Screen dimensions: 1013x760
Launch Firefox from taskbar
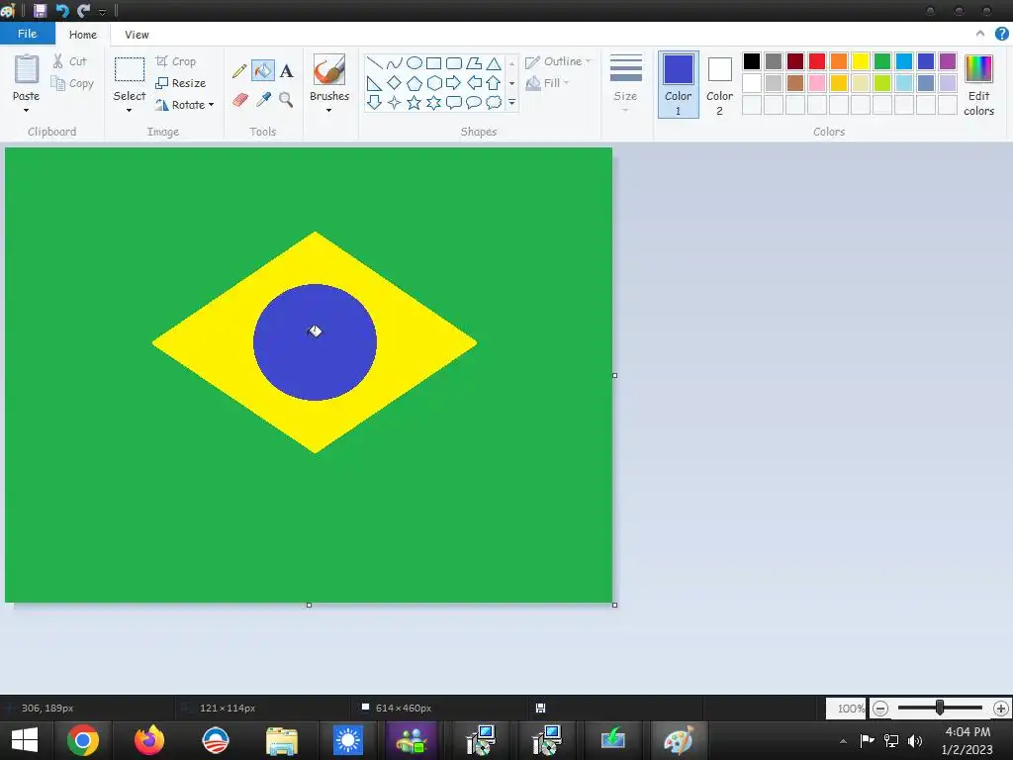pyautogui.click(x=149, y=740)
